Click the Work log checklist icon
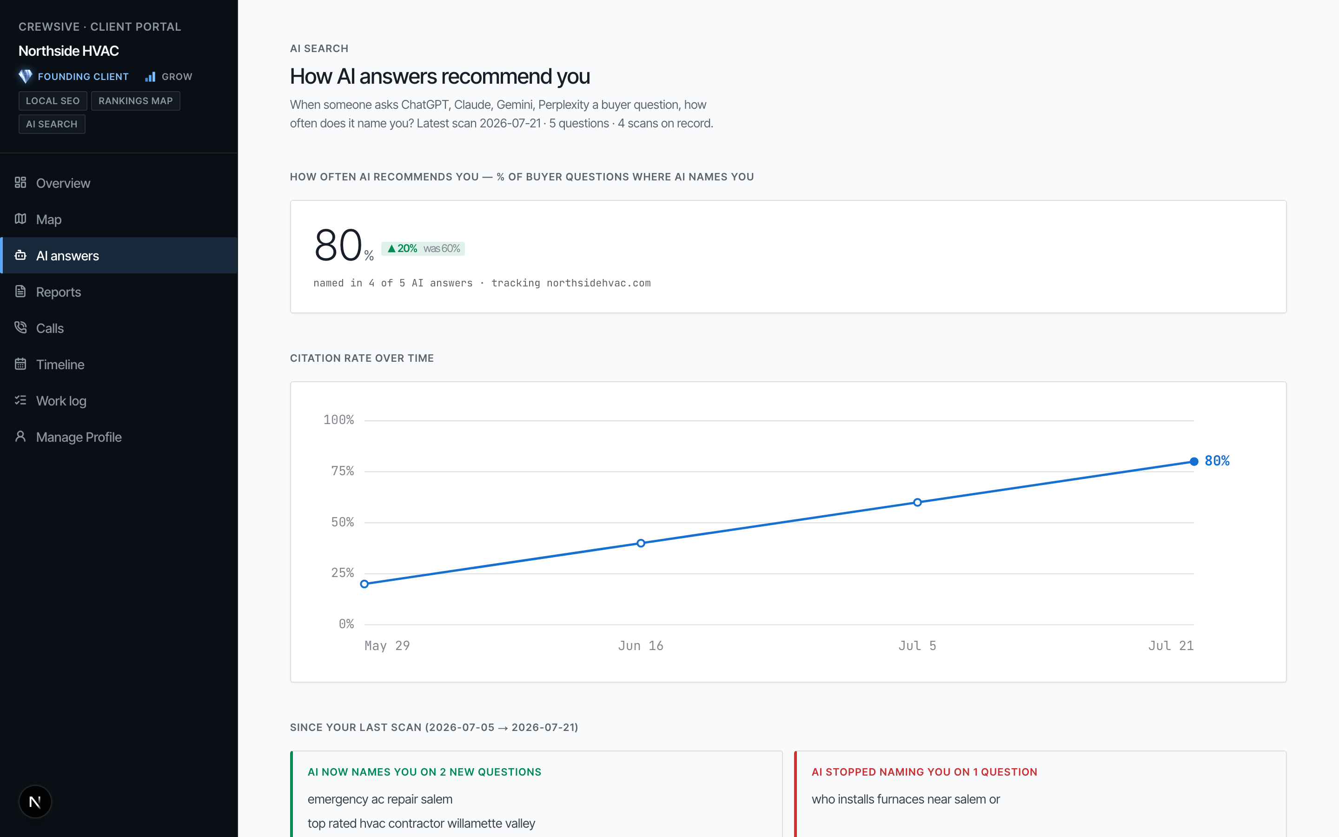 [x=20, y=400]
